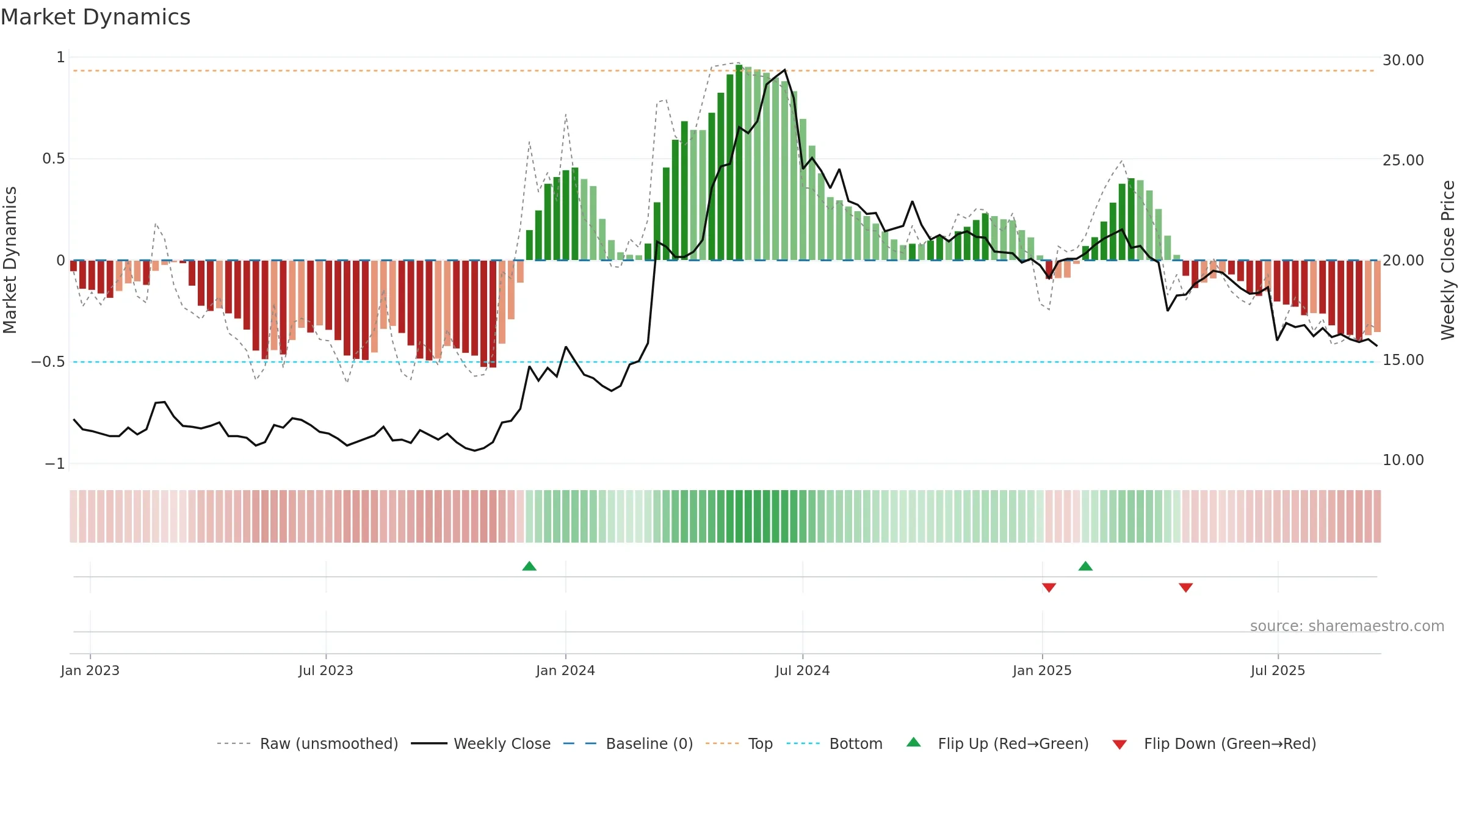Click the red flip-down triangle before Jul 2025

(x=1186, y=587)
